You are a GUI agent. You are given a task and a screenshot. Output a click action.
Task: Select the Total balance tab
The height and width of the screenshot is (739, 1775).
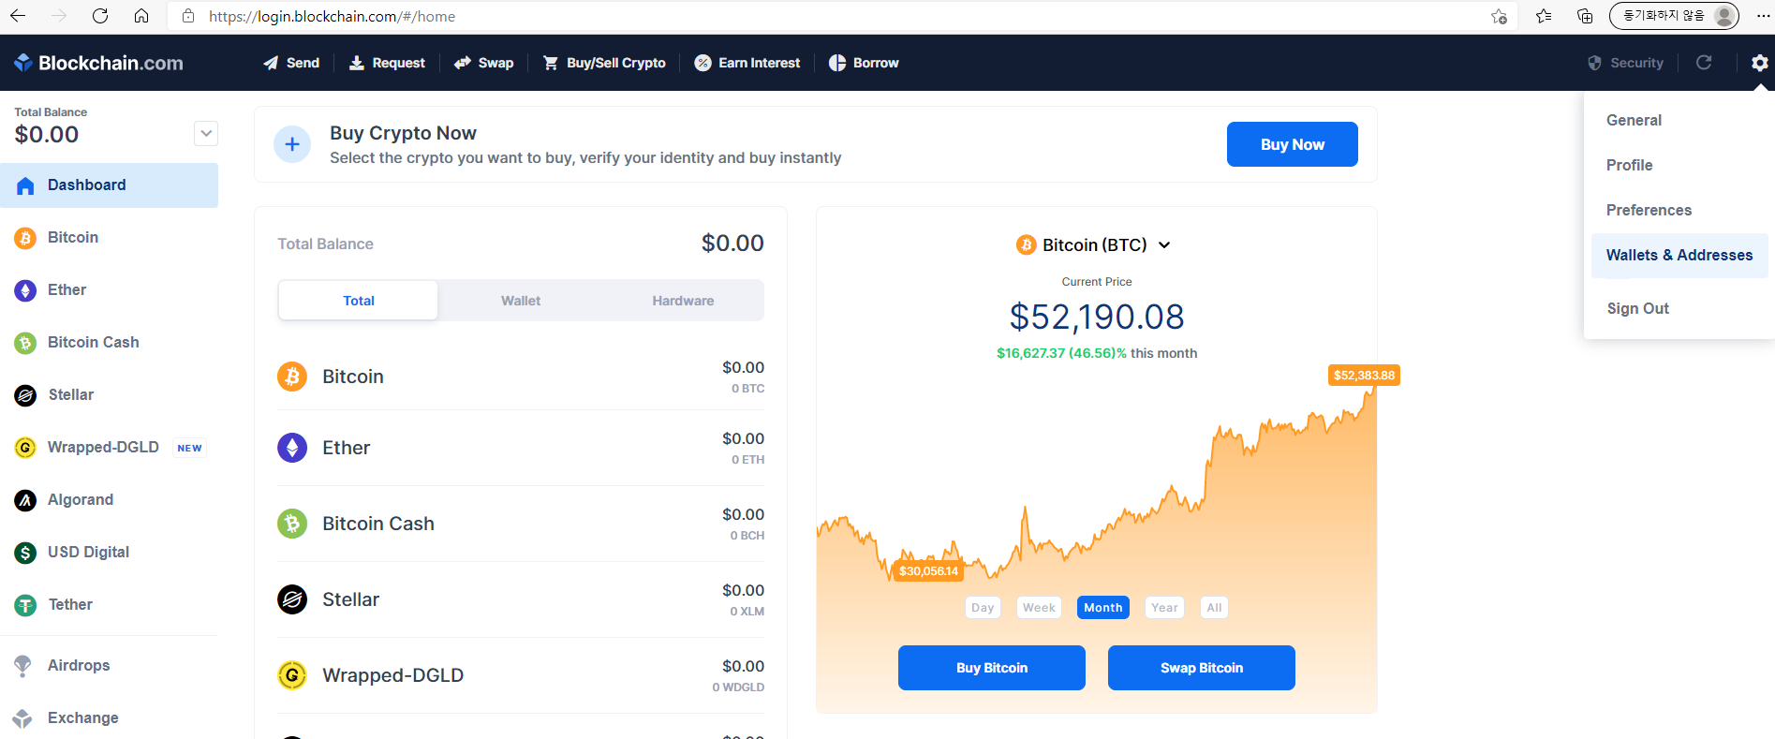[x=358, y=301]
